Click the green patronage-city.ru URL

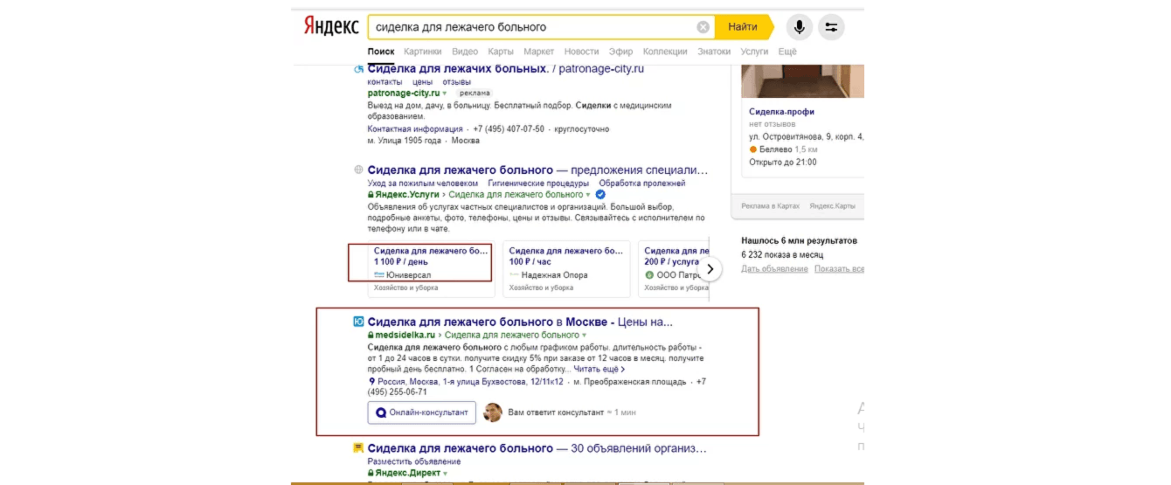point(403,93)
